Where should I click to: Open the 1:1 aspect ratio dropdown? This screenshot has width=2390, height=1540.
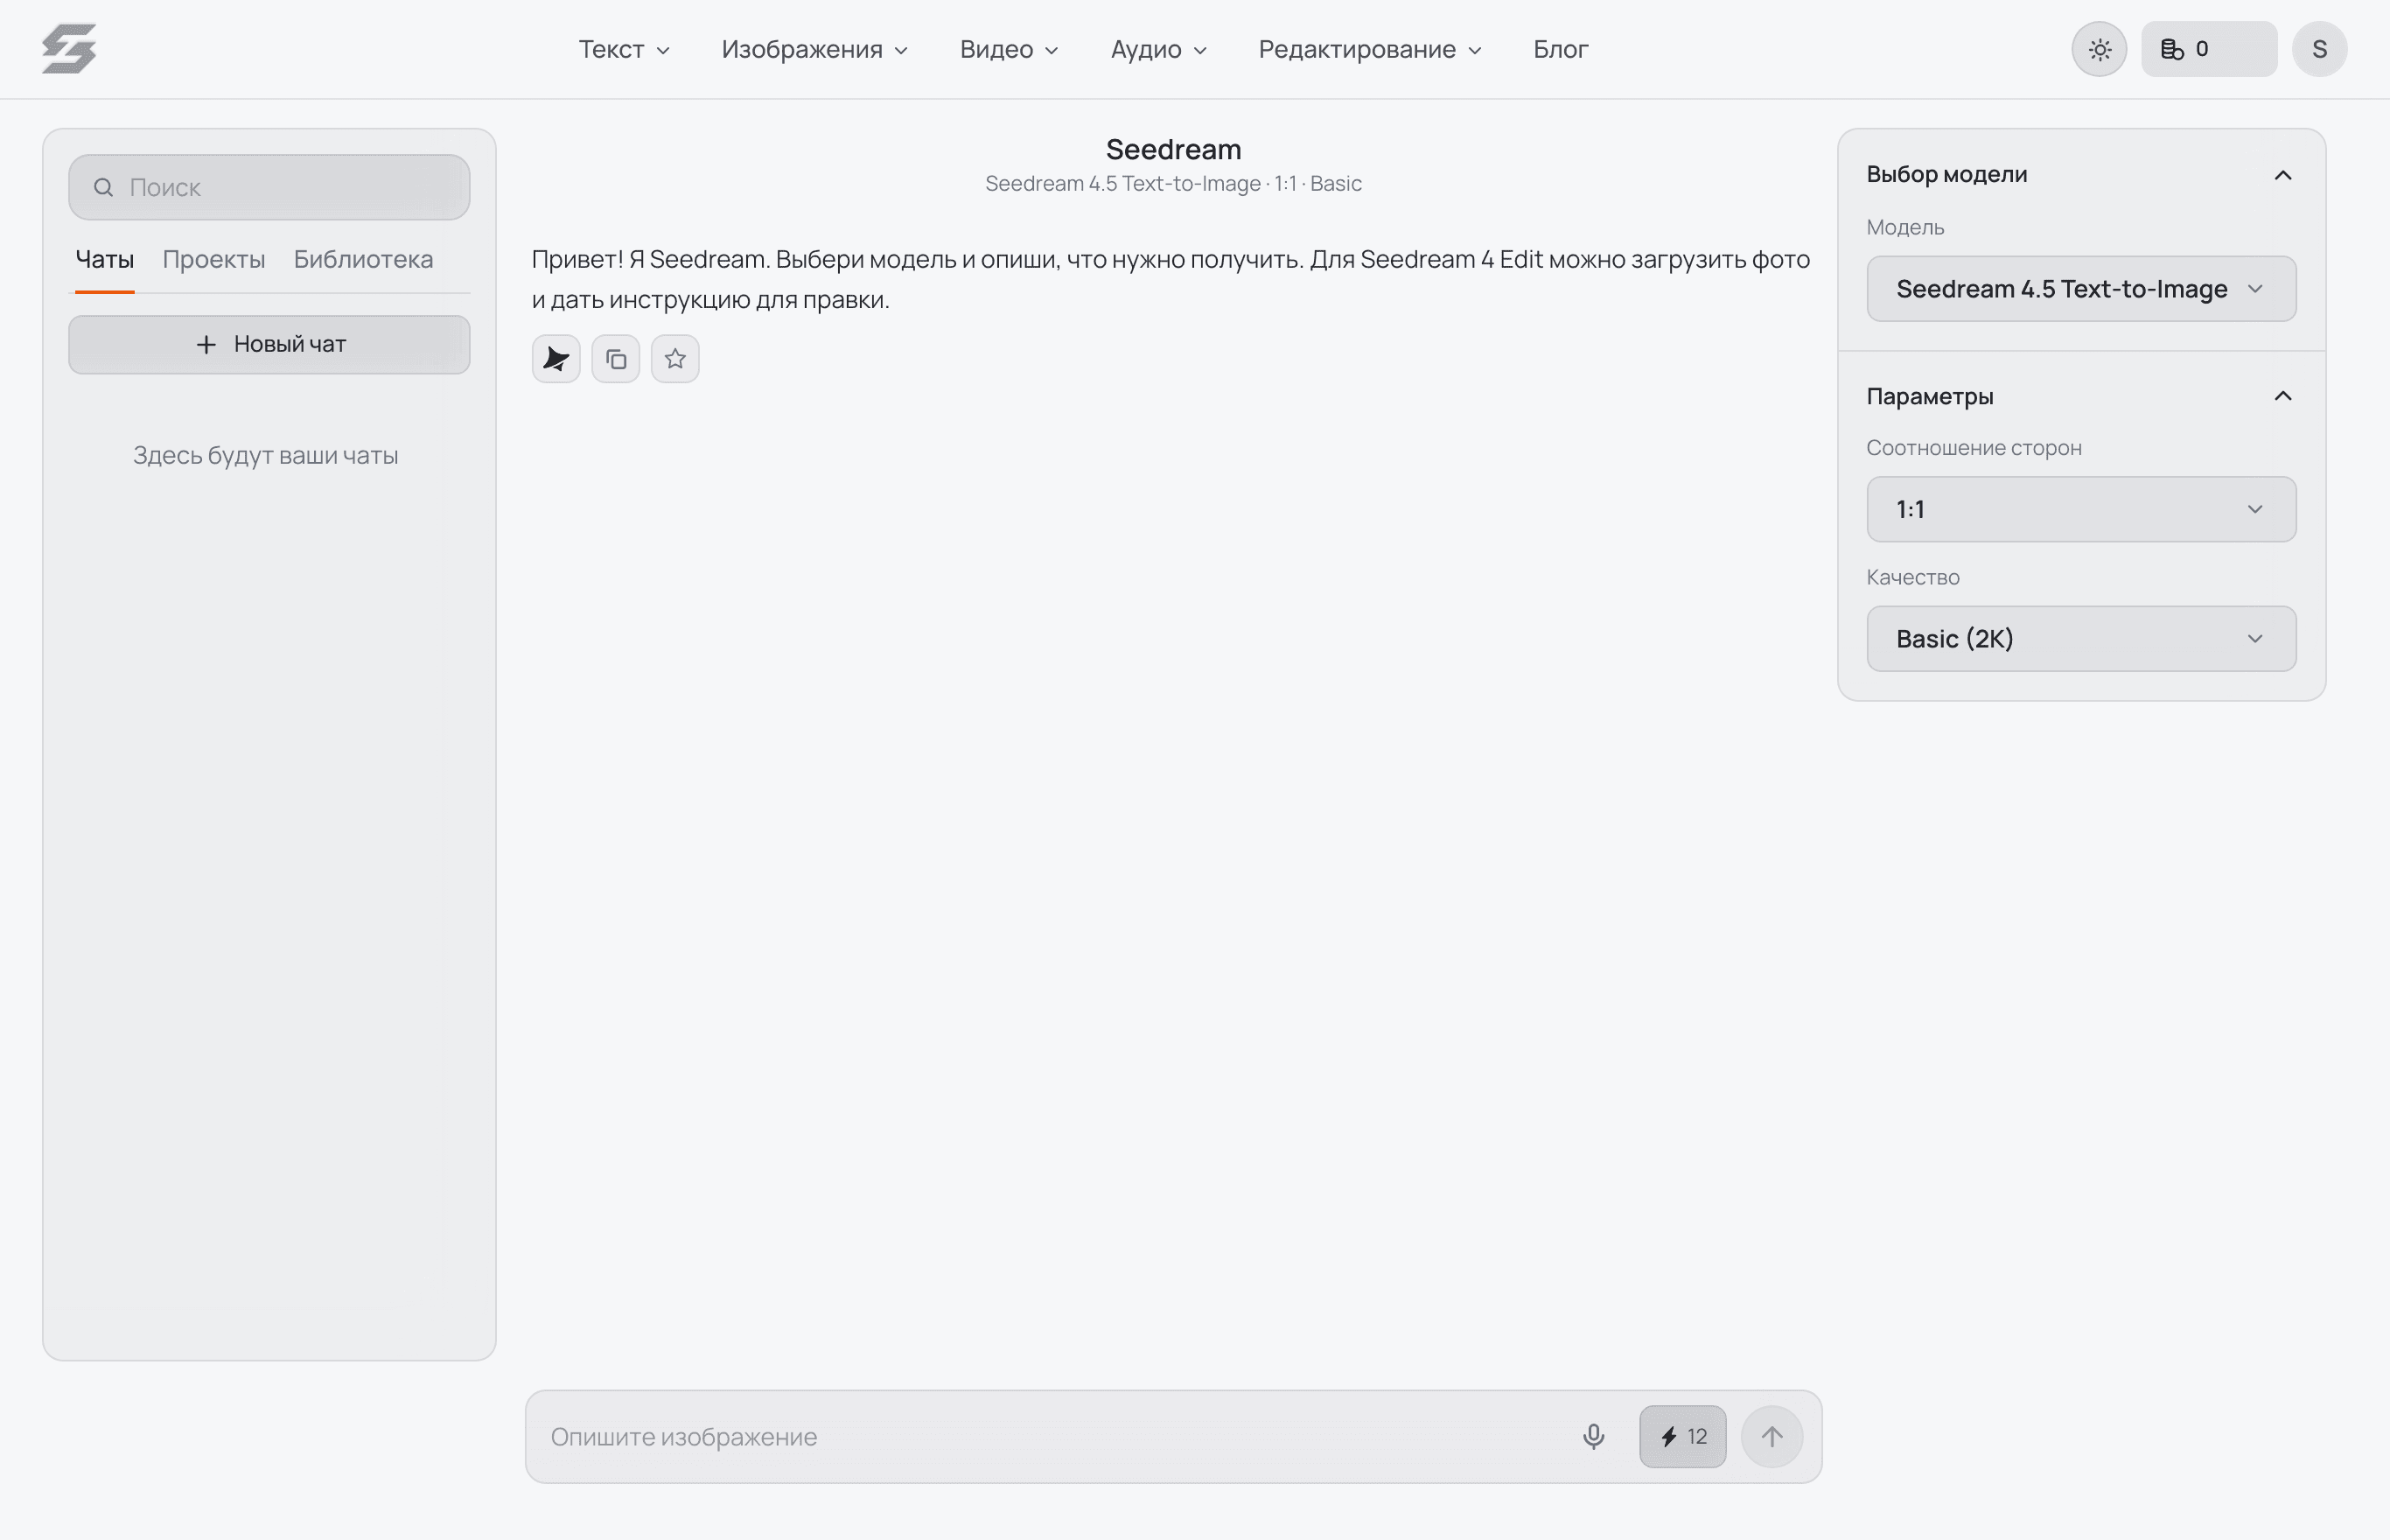(2081, 509)
